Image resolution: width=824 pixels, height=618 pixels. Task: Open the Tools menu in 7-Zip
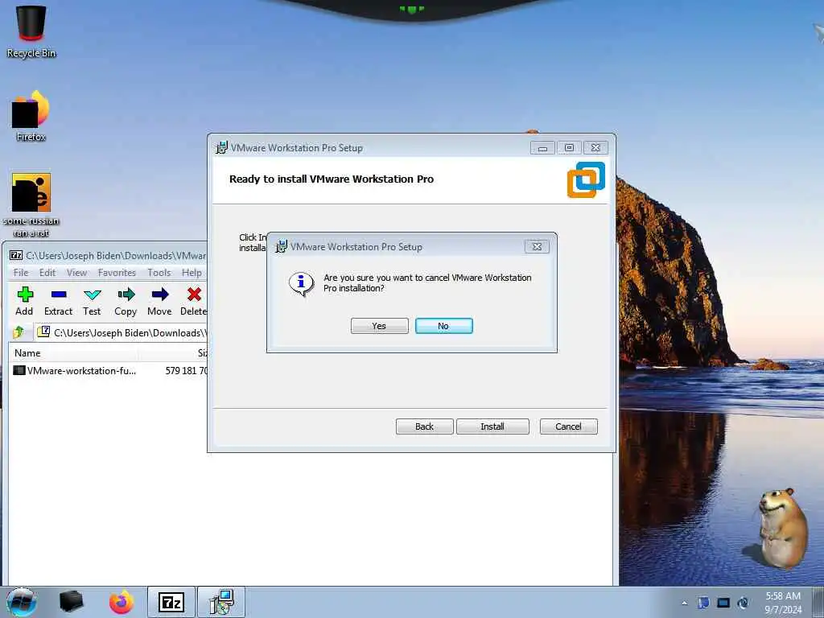(x=159, y=272)
